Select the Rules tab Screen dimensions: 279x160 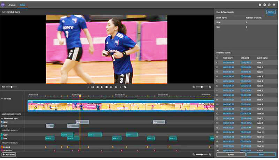pos(23,5)
